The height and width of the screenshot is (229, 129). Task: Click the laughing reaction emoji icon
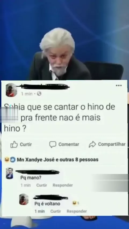point(7,160)
